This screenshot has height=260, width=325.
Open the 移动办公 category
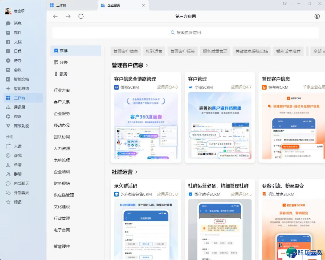tap(62, 125)
